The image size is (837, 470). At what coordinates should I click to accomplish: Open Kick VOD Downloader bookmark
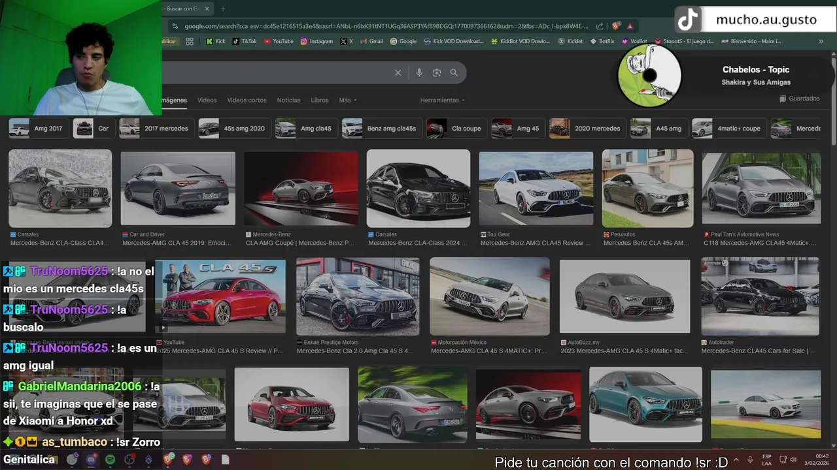pyautogui.click(x=453, y=41)
